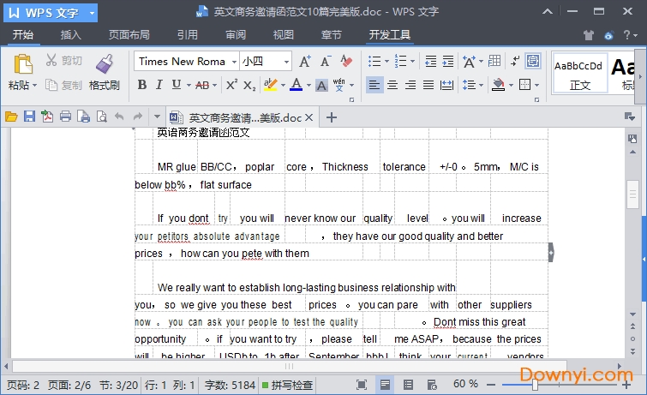Expand the font size dropdown

click(x=285, y=62)
